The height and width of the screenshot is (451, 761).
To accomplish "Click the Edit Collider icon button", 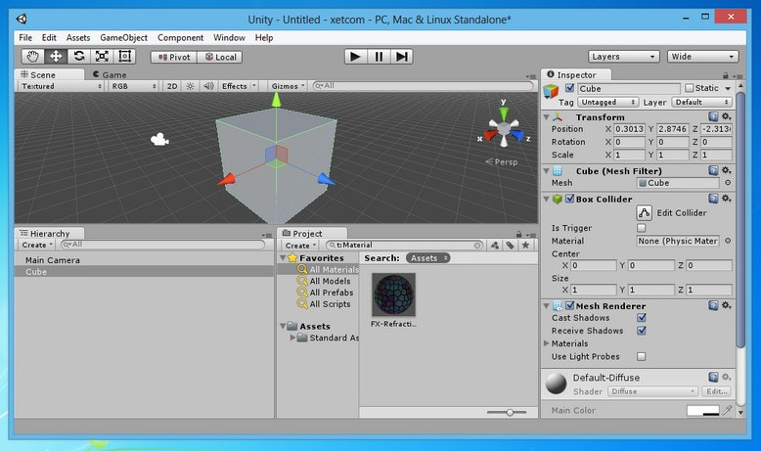I will 644,212.
